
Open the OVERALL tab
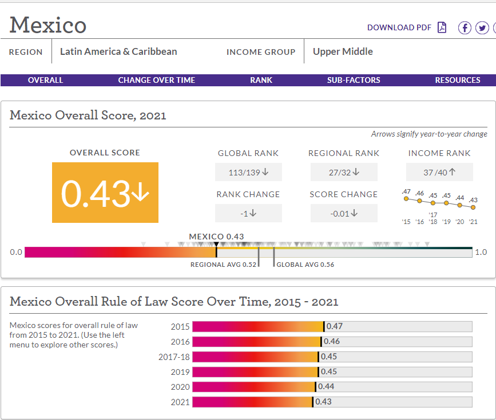click(x=45, y=80)
